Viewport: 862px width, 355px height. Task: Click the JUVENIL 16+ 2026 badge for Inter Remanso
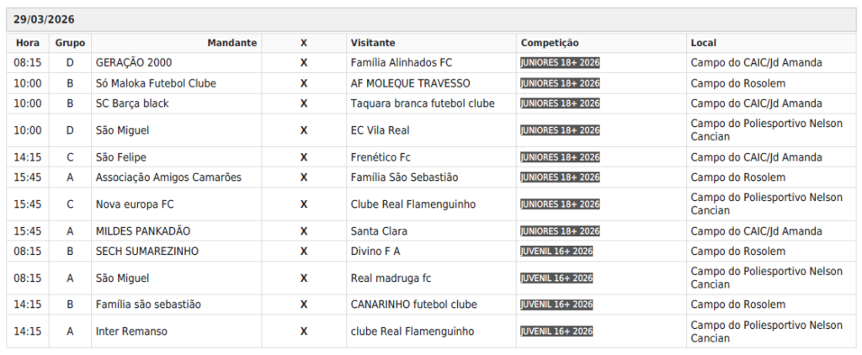[556, 331]
